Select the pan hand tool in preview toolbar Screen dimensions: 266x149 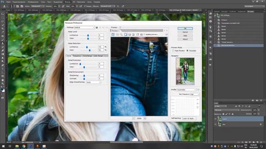(x=113, y=34)
